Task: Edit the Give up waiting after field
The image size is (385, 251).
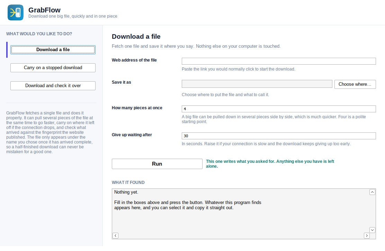Action: click(279, 136)
